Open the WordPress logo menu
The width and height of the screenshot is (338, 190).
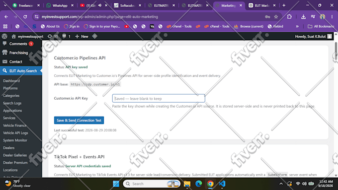4,36
